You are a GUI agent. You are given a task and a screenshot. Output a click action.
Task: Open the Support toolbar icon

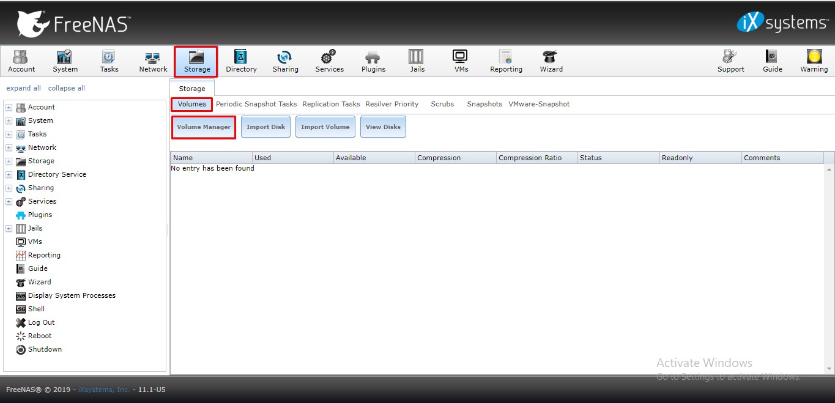[x=730, y=62]
